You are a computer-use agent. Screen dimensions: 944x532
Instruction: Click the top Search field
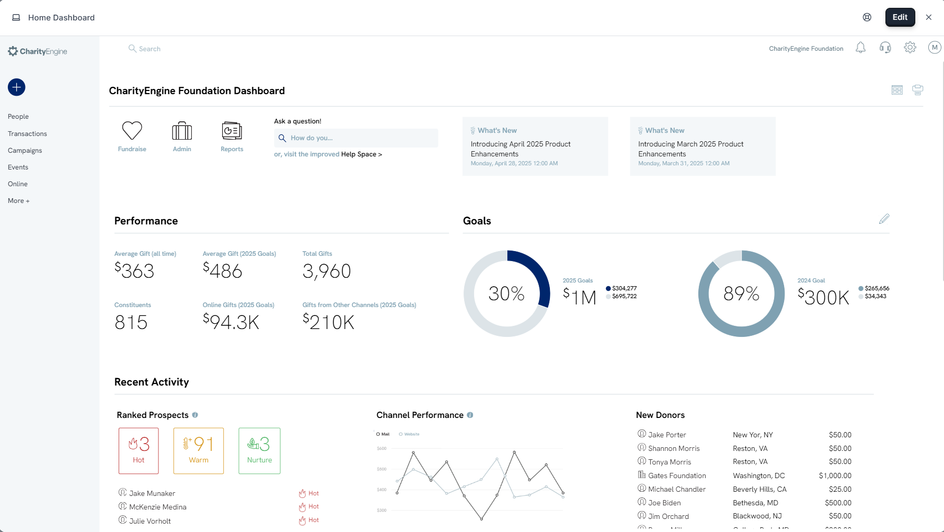149,49
